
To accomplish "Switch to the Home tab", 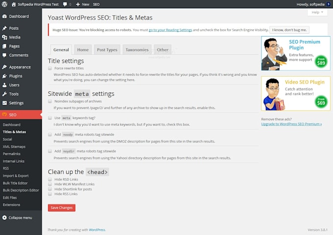I will pyautogui.click(x=83, y=50).
